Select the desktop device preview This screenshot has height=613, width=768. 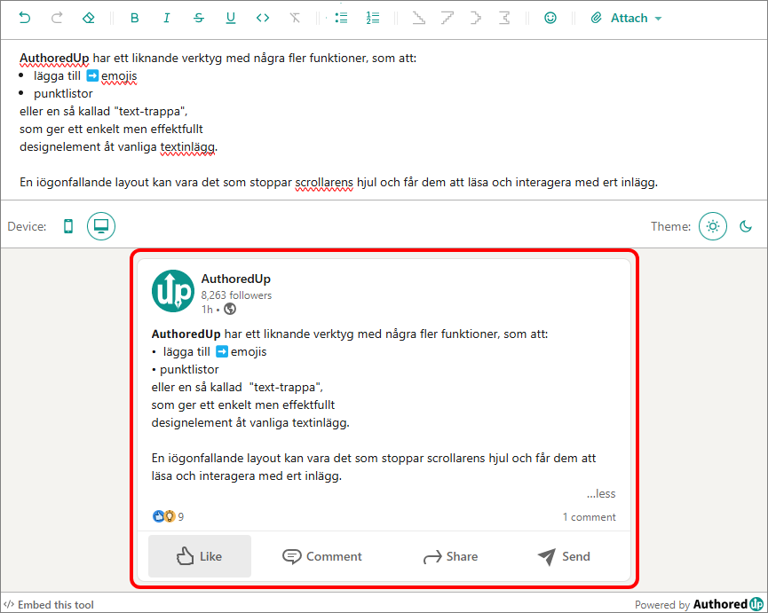coord(100,226)
